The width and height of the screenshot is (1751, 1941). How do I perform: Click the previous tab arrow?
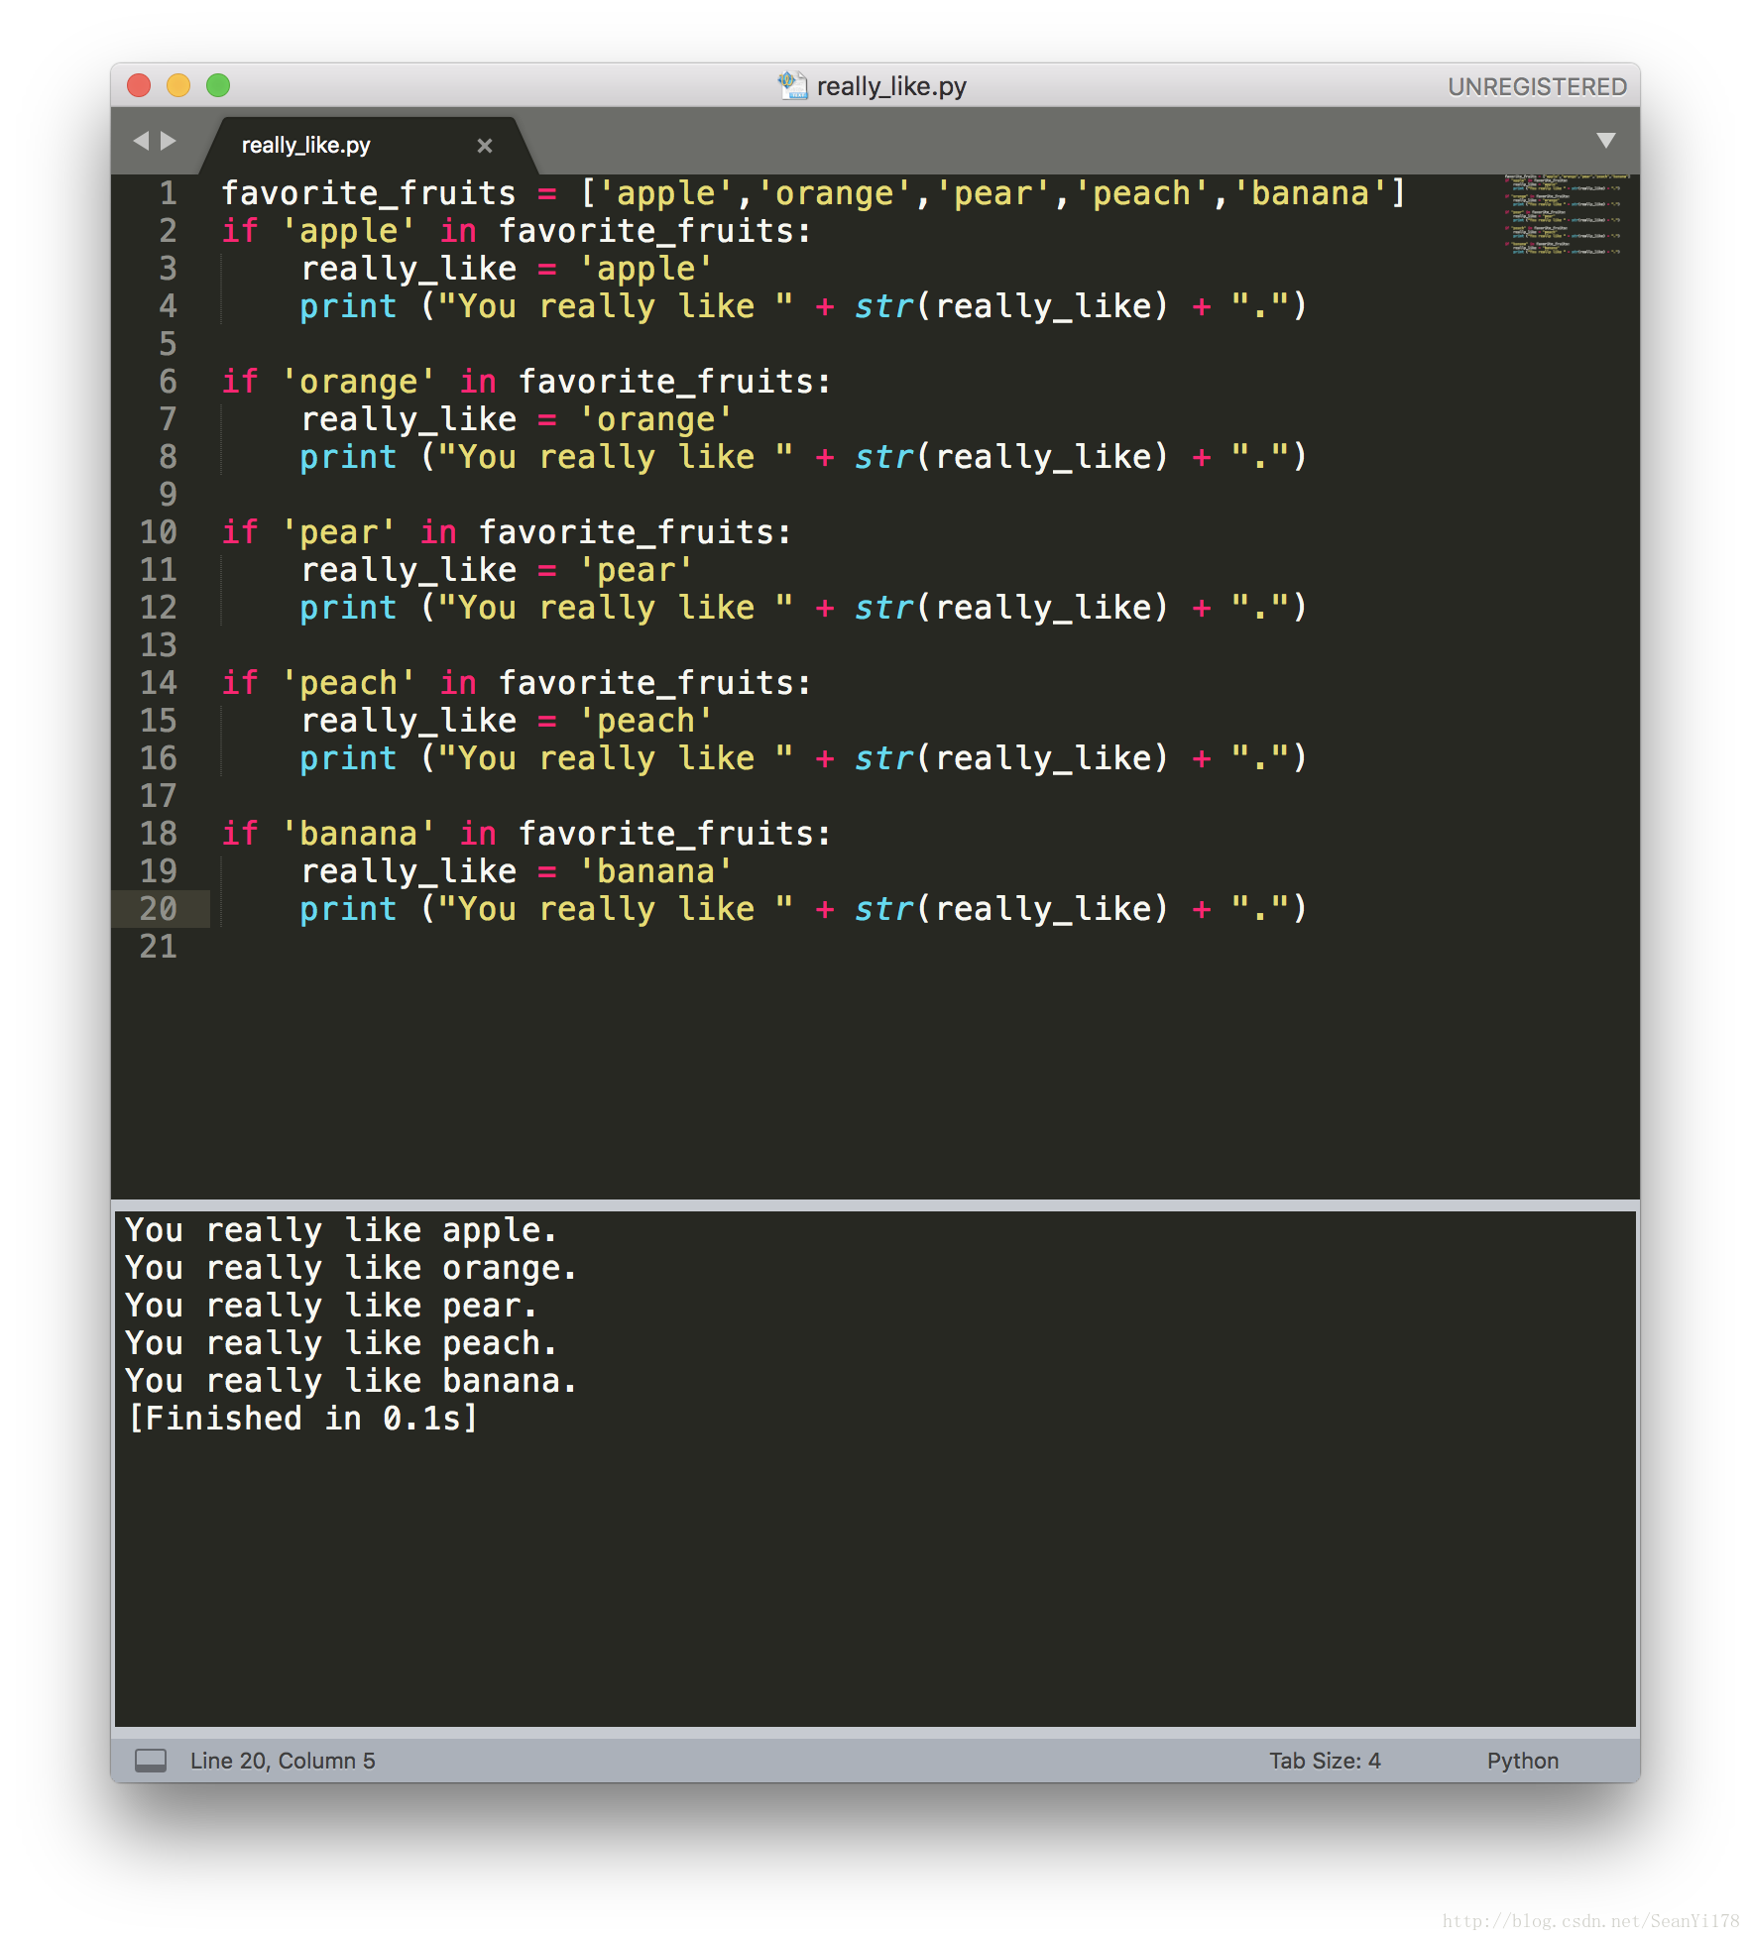point(141,142)
